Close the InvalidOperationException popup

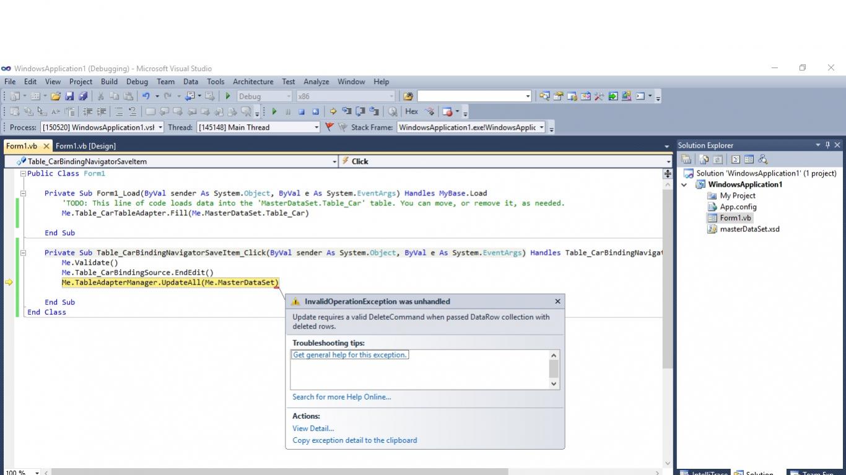pyautogui.click(x=557, y=301)
